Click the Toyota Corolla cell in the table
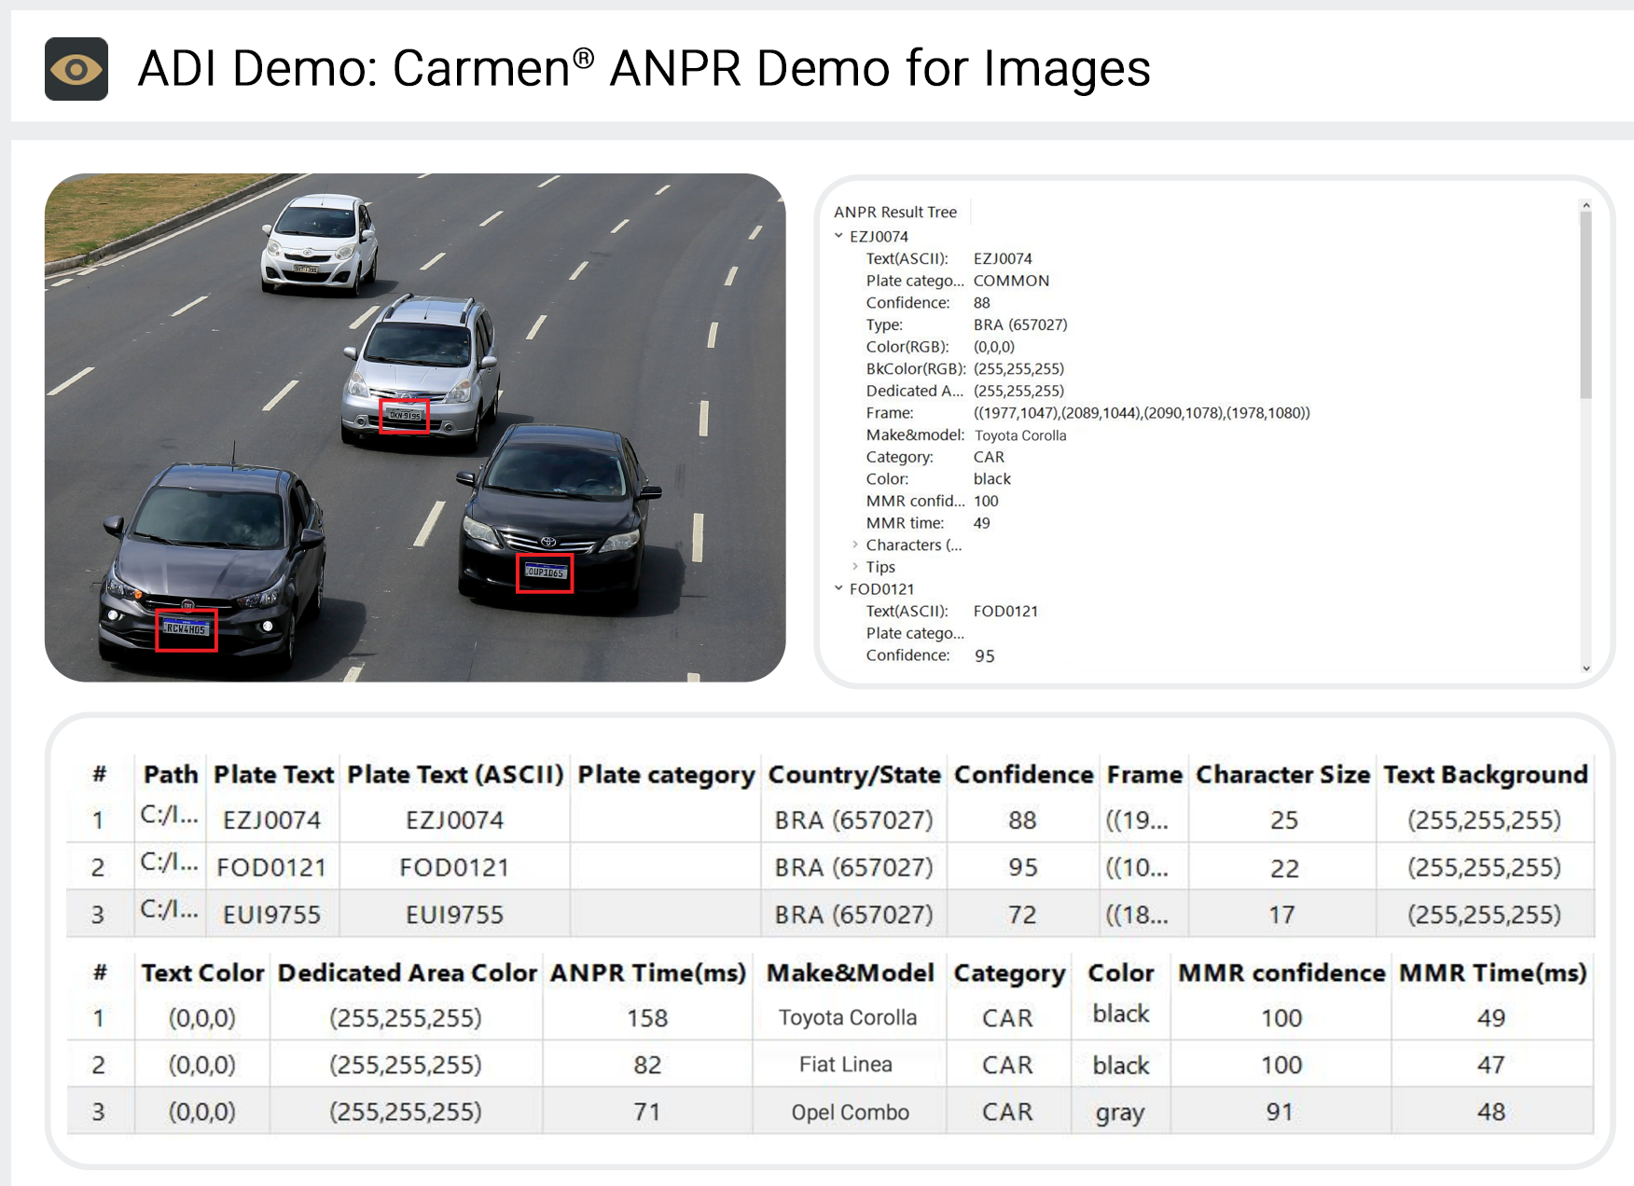1634x1186 pixels. 848,1017
